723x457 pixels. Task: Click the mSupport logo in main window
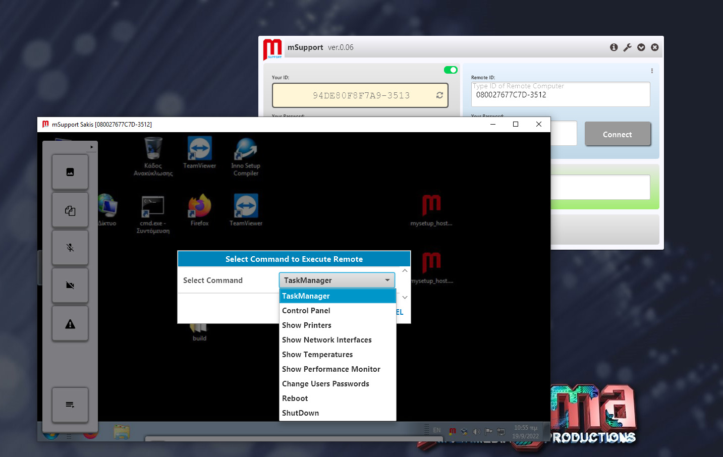(x=273, y=49)
